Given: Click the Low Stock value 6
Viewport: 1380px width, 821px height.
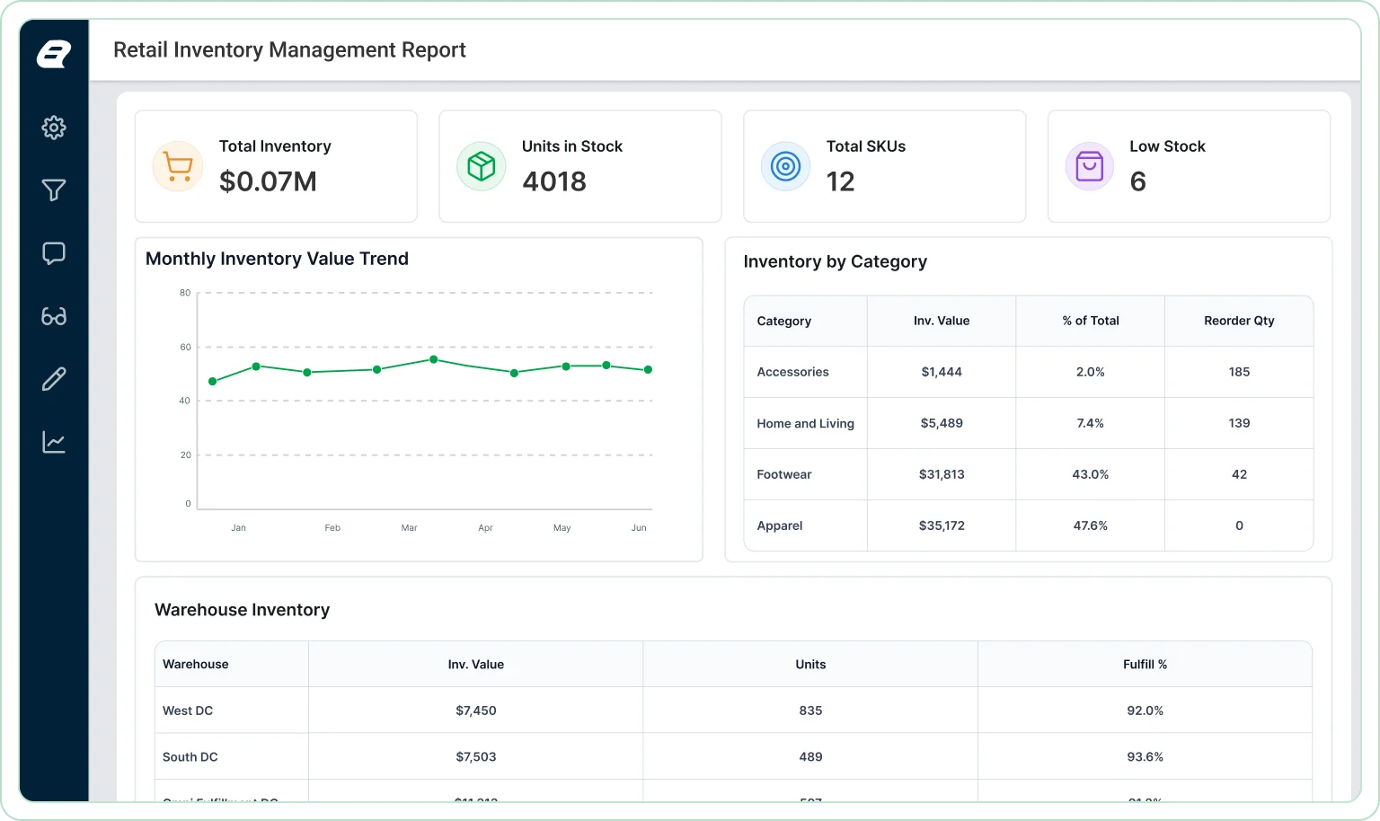Looking at the screenshot, I should click(1137, 181).
